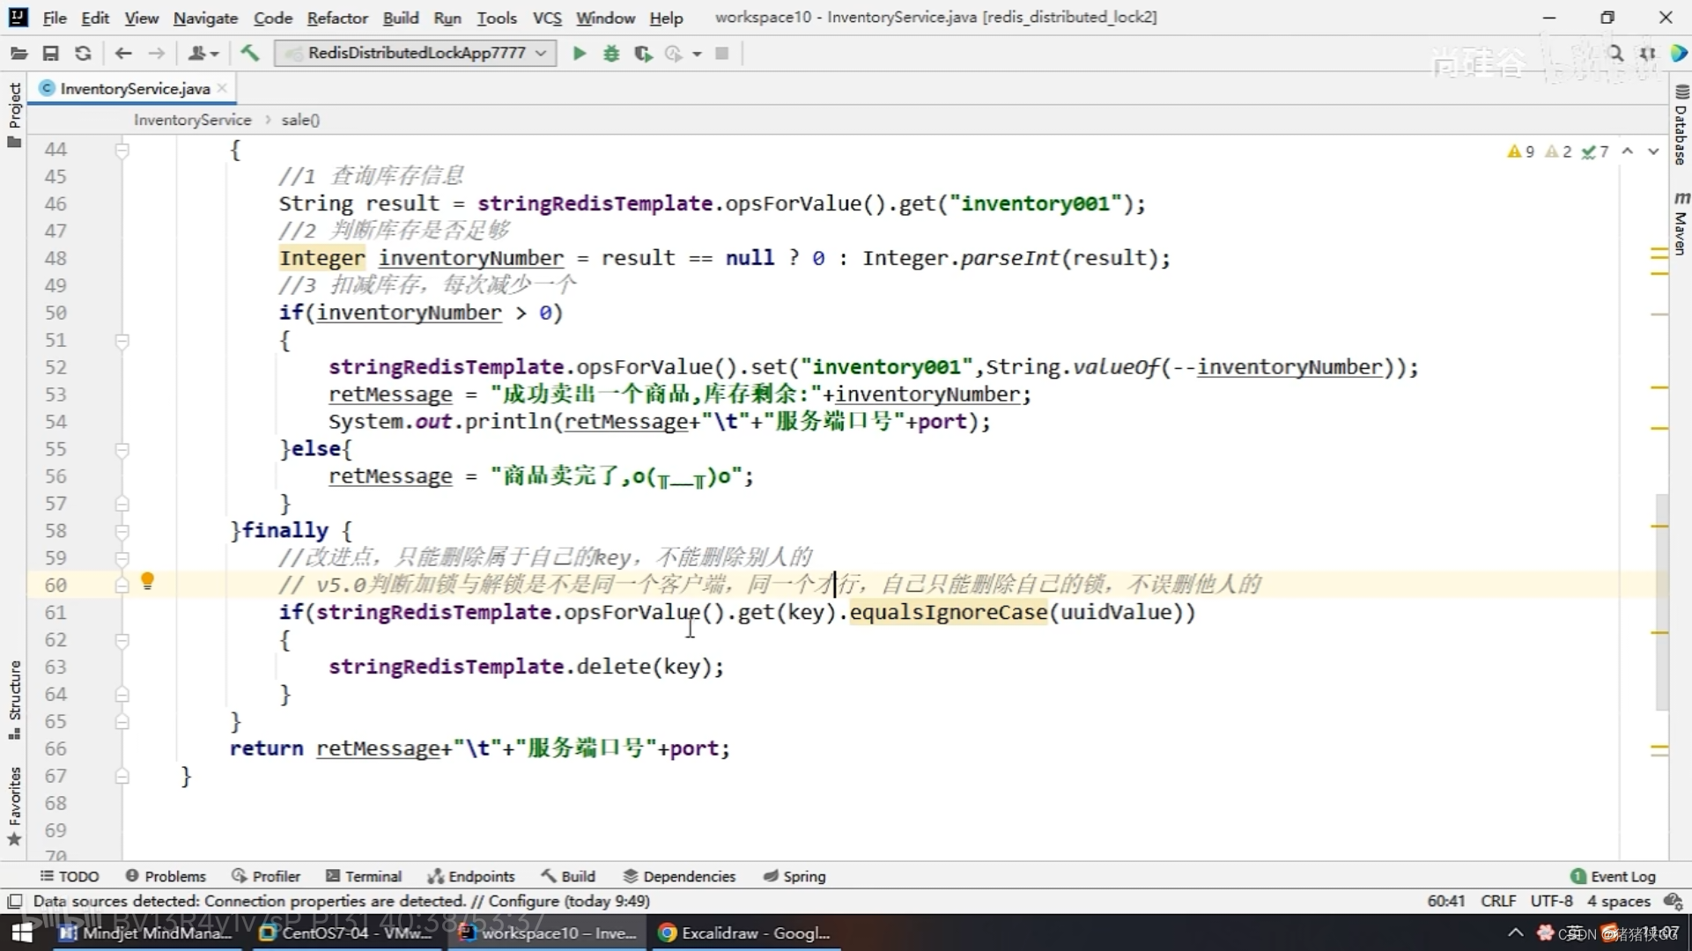The width and height of the screenshot is (1692, 951).
Task: Click sale() in the breadcrumb
Action: (300, 120)
